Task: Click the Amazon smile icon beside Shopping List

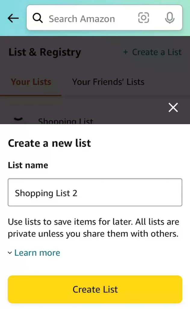Action: click(18, 119)
